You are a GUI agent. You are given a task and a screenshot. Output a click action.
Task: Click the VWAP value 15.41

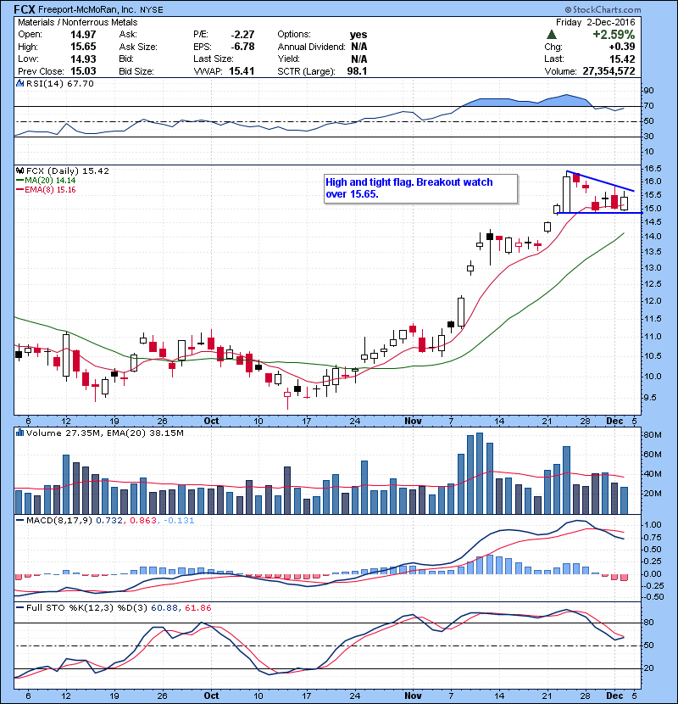tap(242, 71)
